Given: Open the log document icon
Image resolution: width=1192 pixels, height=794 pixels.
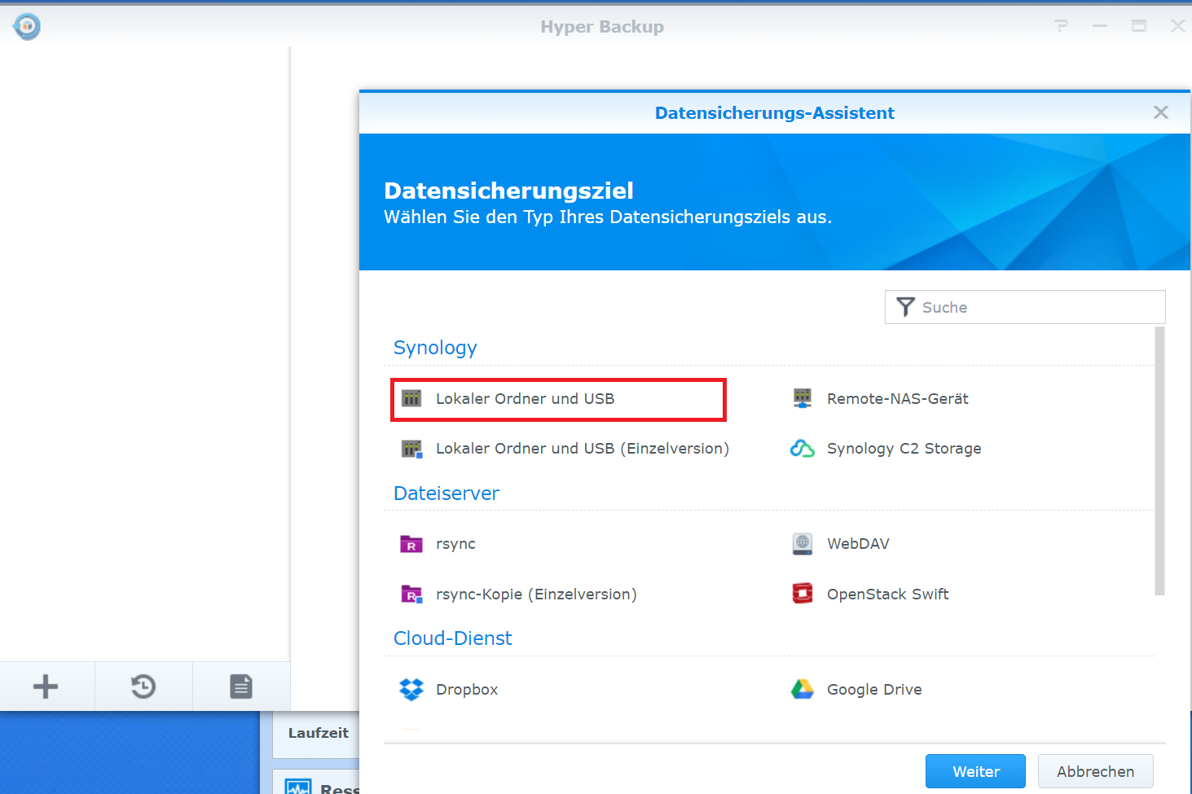Looking at the screenshot, I should [241, 687].
